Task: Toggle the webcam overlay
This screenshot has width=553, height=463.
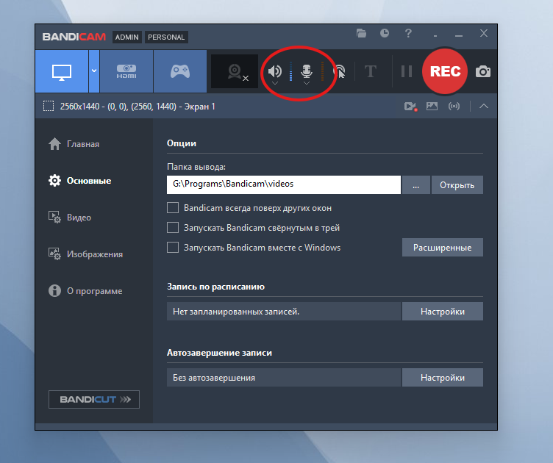Action: [x=235, y=71]
